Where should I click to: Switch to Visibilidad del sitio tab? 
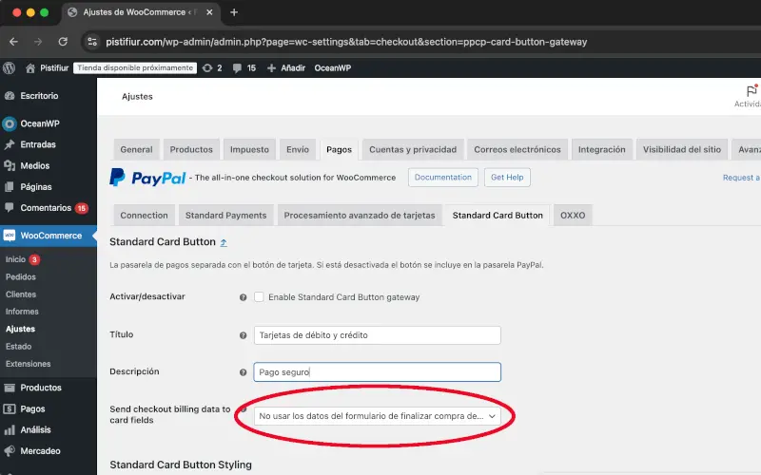tap(682, 149)
